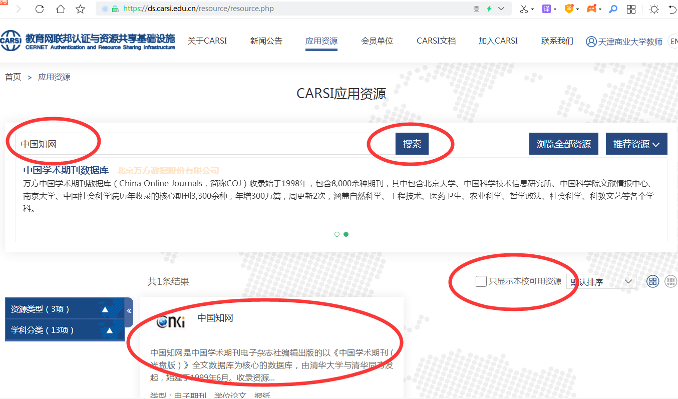Click 共1条结果 result count text
678x399 pixels.
[169, 281]
